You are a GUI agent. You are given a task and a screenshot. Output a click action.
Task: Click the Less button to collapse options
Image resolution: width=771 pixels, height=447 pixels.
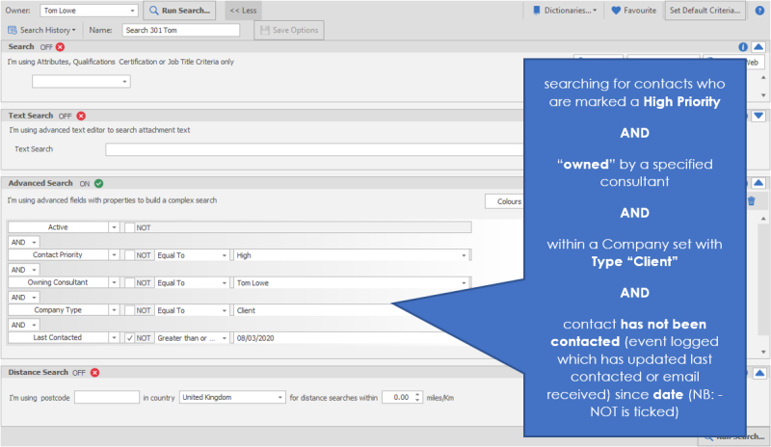click(x=242, y=12)
